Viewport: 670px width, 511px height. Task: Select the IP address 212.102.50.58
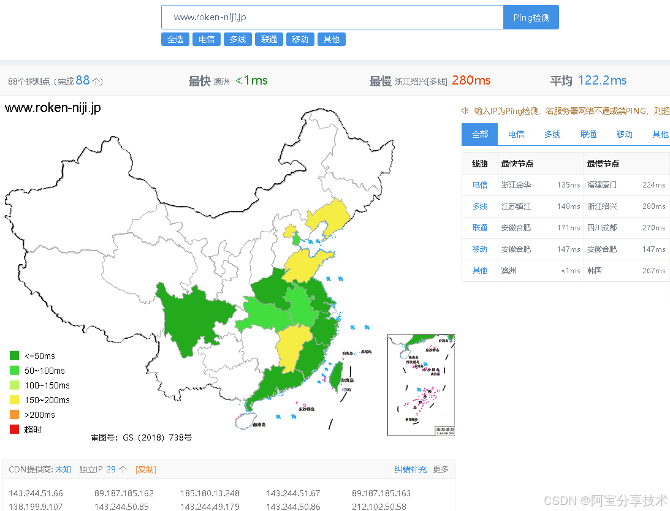point(379,507)
